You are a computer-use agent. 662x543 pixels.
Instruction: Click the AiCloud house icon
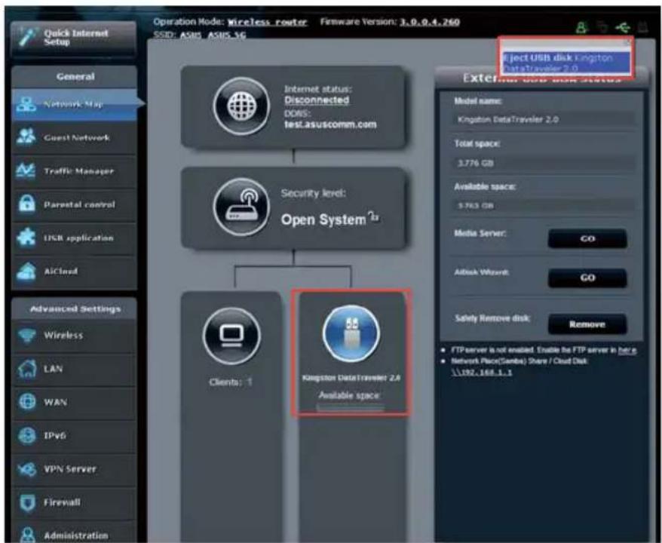26,271
